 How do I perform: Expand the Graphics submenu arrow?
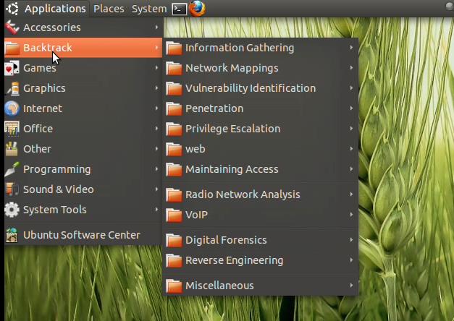click(x=156, y=88)
